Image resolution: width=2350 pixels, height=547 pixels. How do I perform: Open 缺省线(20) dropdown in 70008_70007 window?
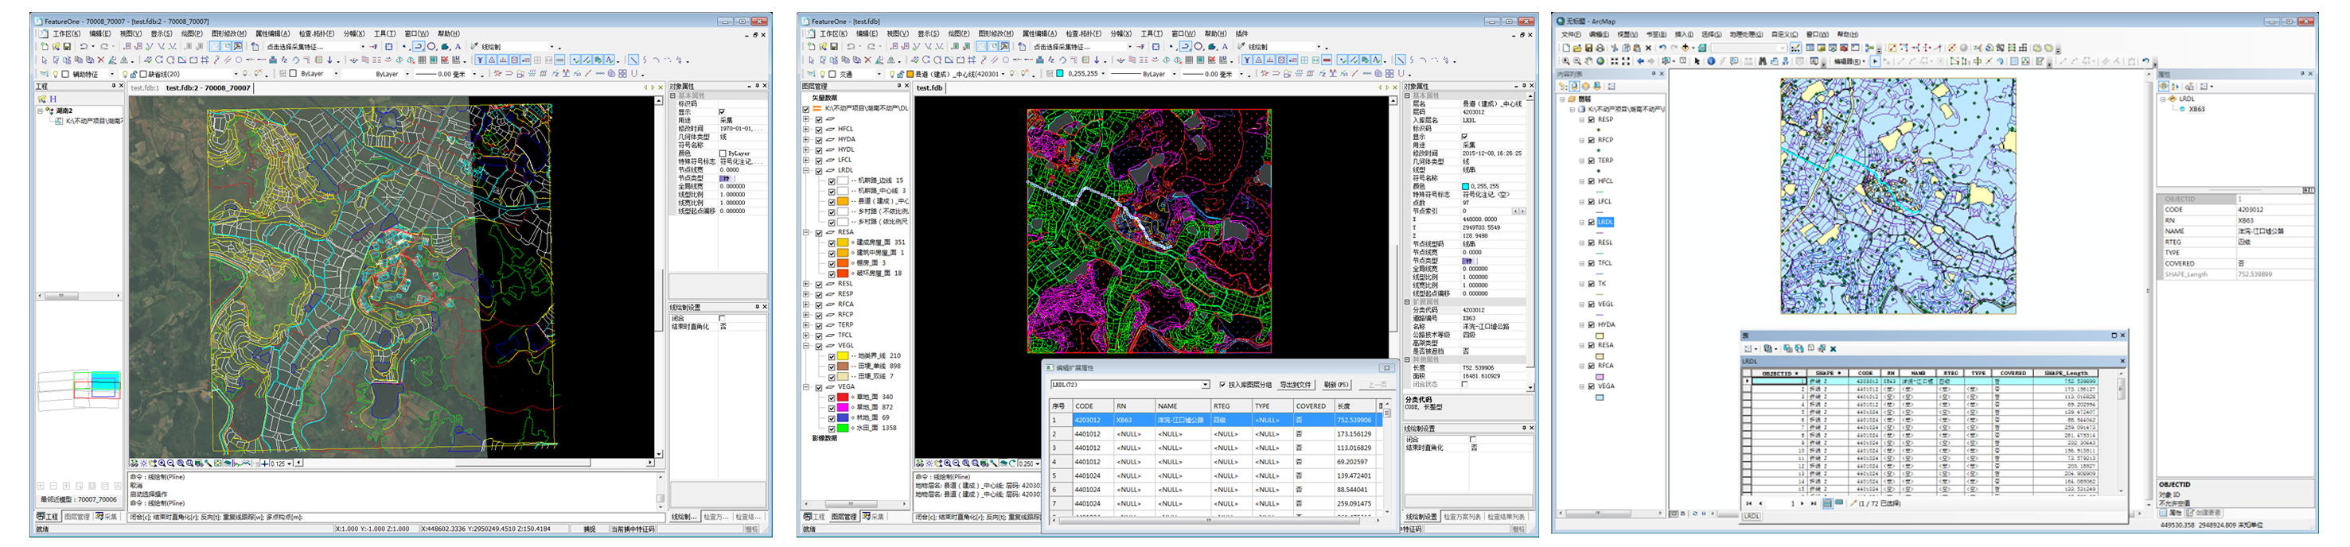pos(236,75)
